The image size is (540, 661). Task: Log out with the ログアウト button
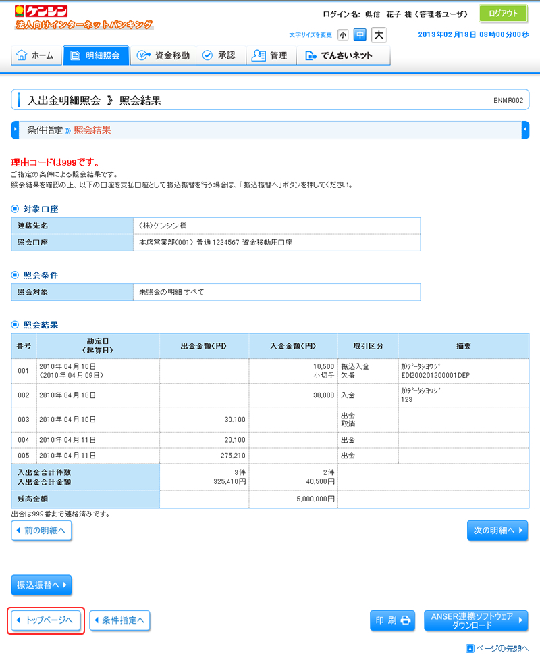[x=503, y=14]
